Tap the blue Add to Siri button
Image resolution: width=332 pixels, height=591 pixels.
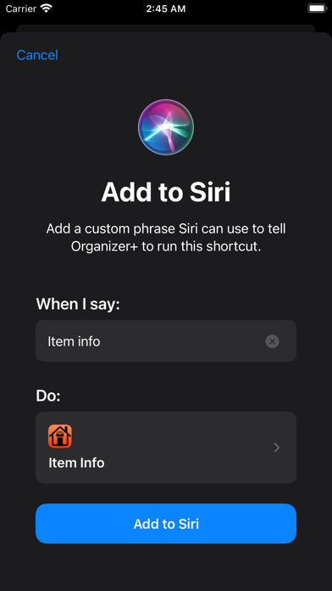pyautogui.click(x=166, y=524)
